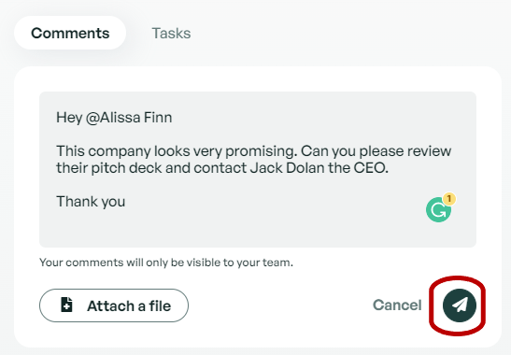The height and width of the screenshot is (355, 511).
Task: Place cursor after "Thank you"
Action: pyautogui.click(x=126, y=202)
